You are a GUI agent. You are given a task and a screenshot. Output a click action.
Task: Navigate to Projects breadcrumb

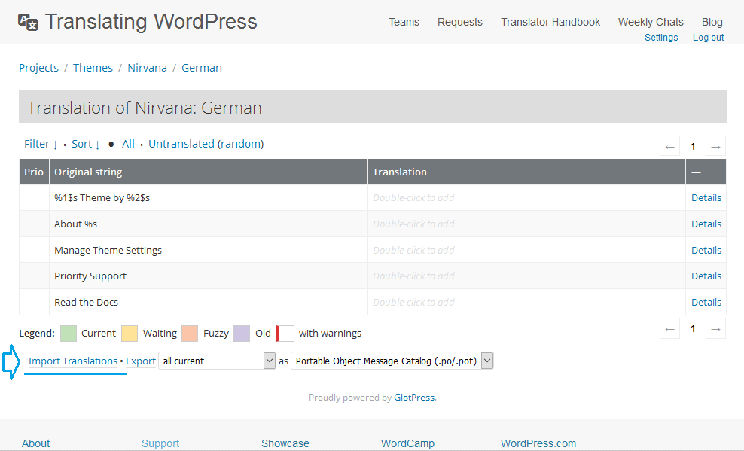pyautogui.click(x=39, y=68)
